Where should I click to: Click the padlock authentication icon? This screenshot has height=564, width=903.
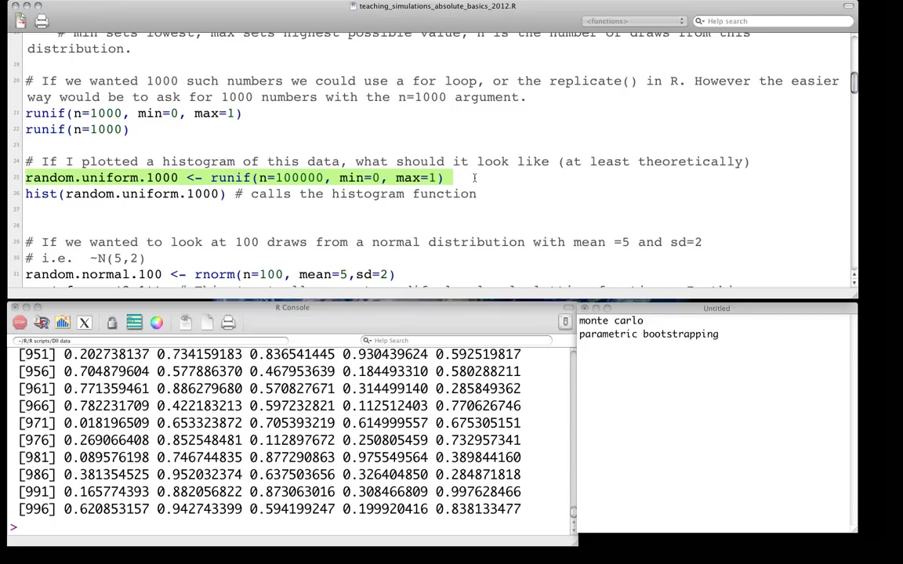[112, 322]
